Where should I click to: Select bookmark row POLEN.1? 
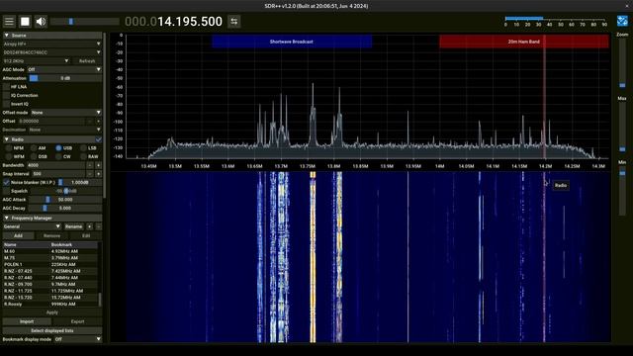[50, 264]
